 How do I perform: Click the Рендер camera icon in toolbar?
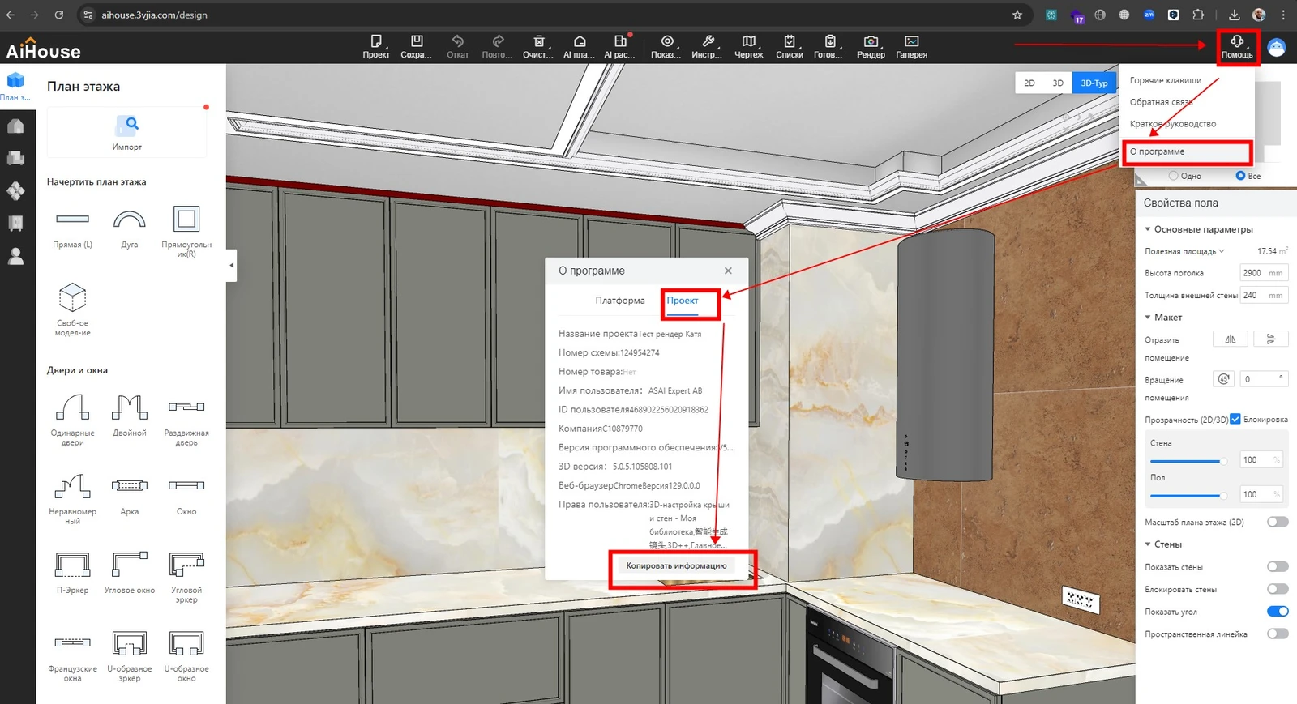[871, 42]
